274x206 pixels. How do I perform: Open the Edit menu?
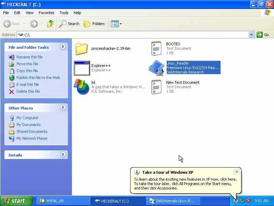tap(17, 13)
